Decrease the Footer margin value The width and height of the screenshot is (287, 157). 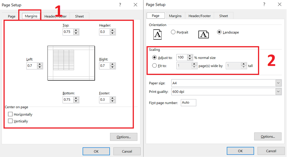pyautogui.click(x=113, y=101)
